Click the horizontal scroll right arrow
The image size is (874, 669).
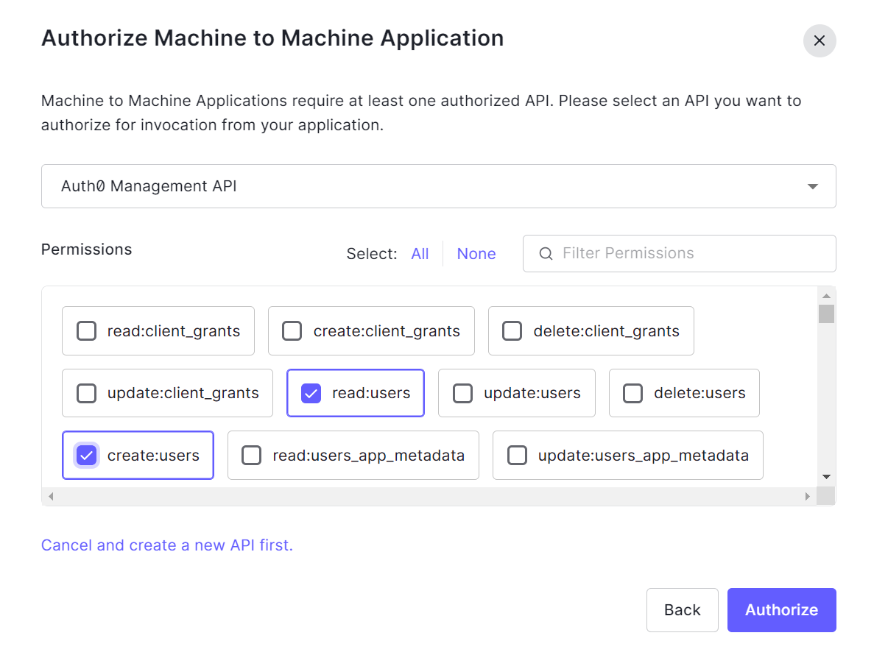[807, 496]
